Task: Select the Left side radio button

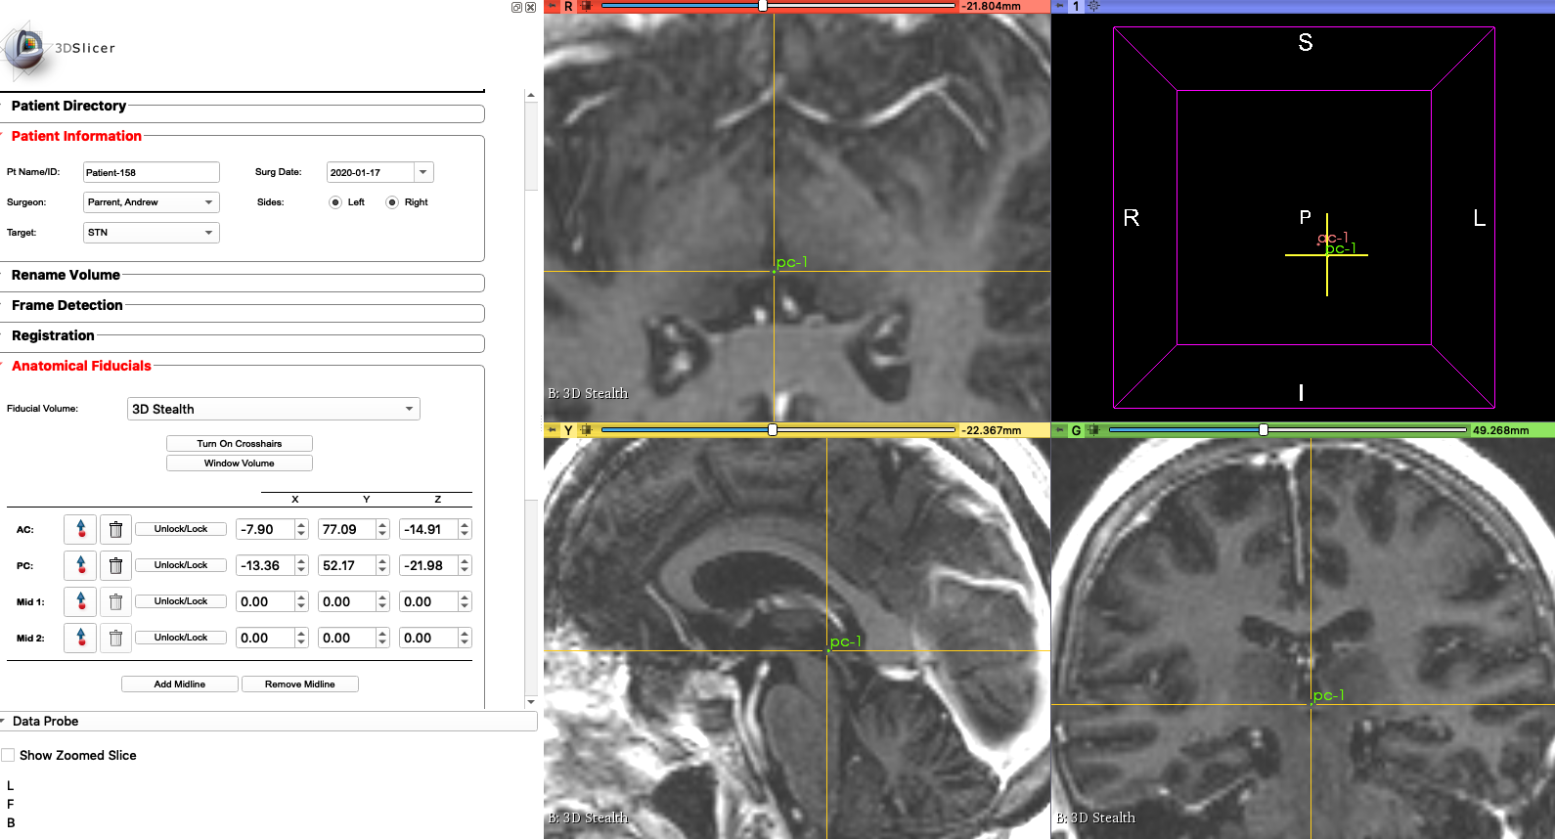Action: click(335, 202)
